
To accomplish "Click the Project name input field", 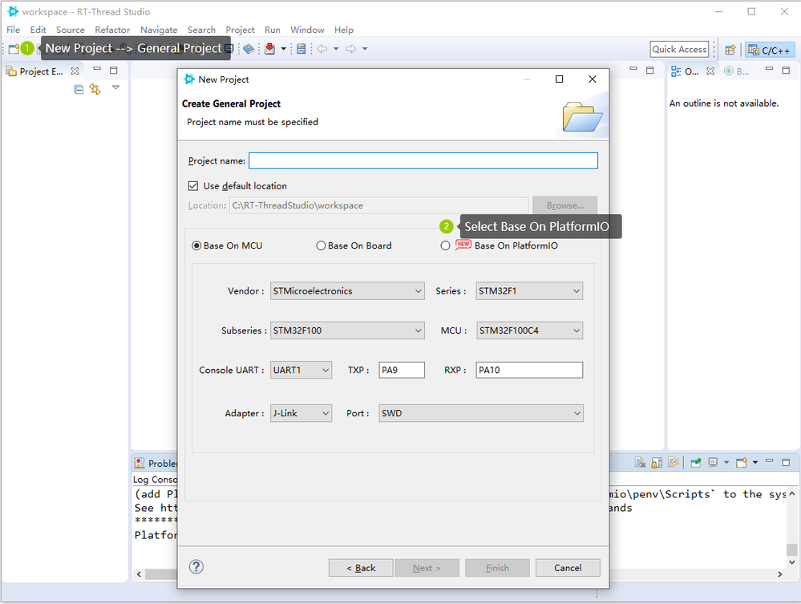I will click(x=423, y=160).
